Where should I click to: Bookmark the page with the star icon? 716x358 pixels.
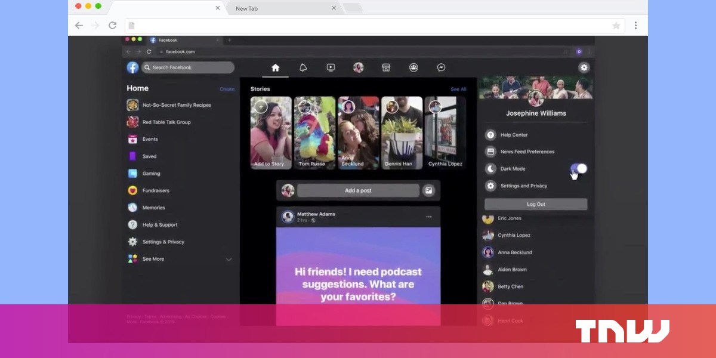coord(616,26)
